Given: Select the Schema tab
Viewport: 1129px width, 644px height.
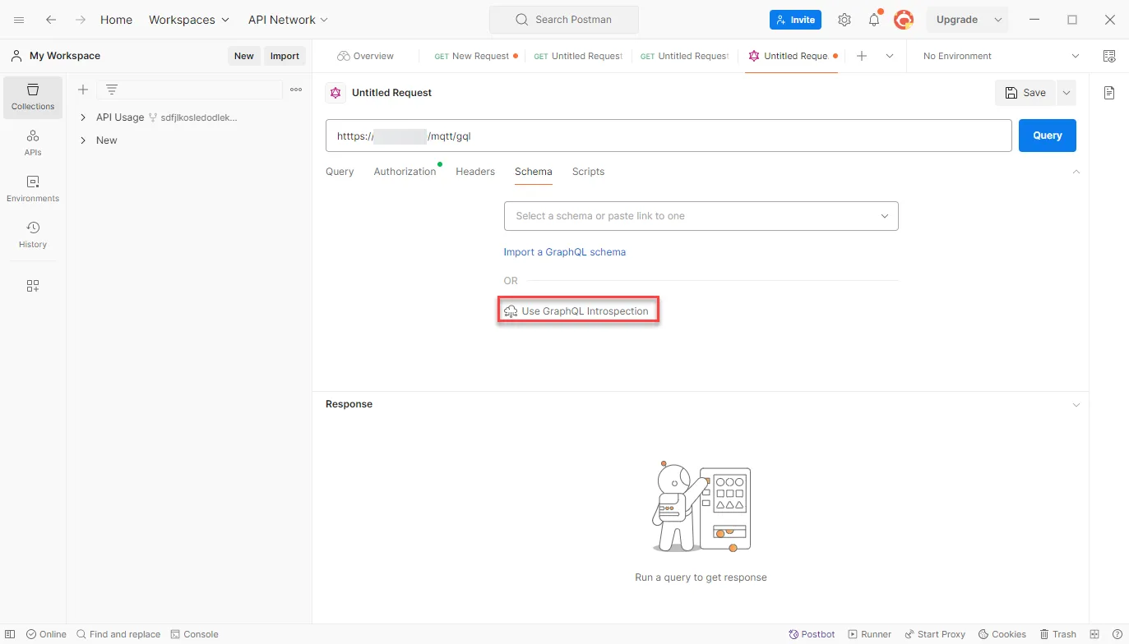Looking at the screenshot, I should (534, 172).
